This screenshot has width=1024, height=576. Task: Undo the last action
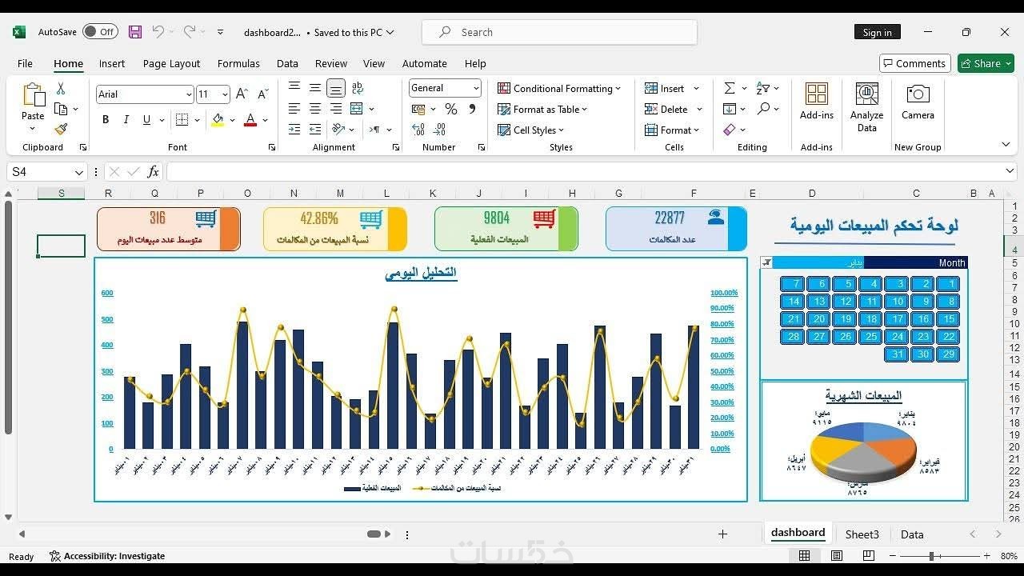click(158, 32)
